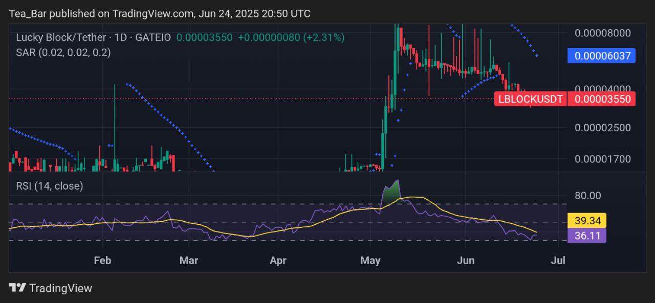Click the red price tag 0.00003550

click(x=601, y=99)
